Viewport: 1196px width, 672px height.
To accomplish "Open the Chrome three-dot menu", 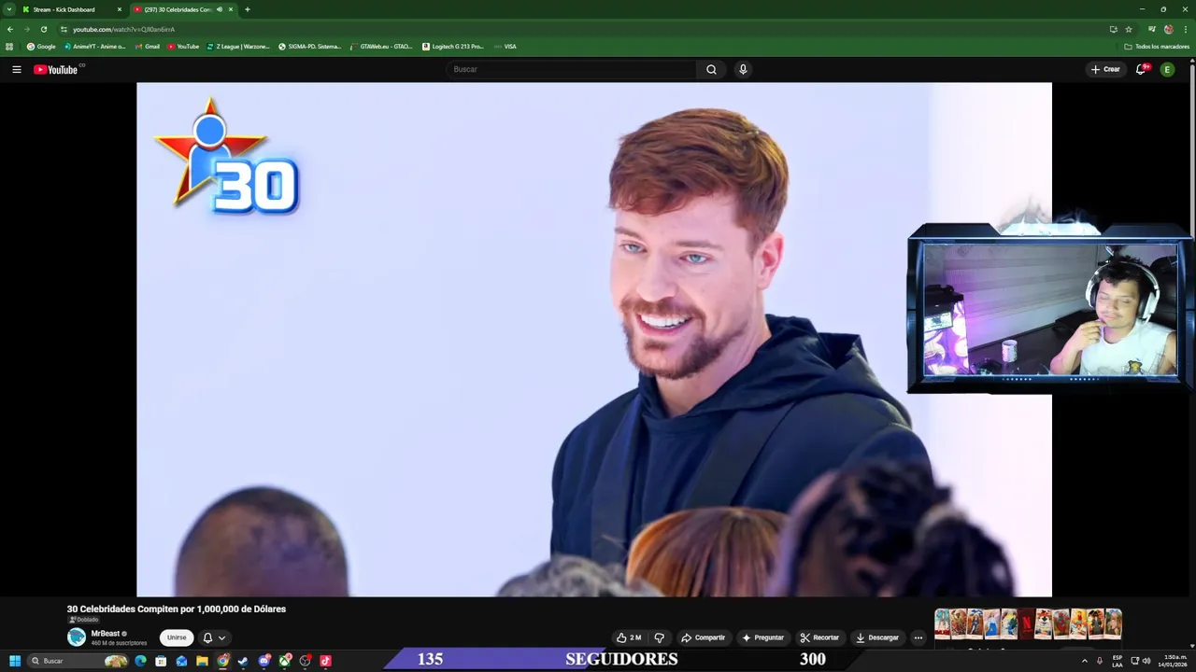I will tap(1186, 29).
